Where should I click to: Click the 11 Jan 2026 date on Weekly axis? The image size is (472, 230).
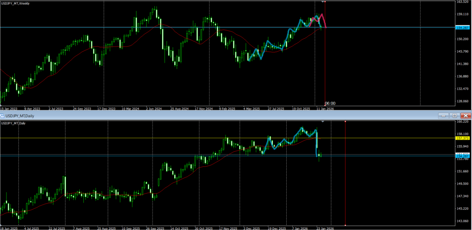pyautogui.click(x=324, y=109)
